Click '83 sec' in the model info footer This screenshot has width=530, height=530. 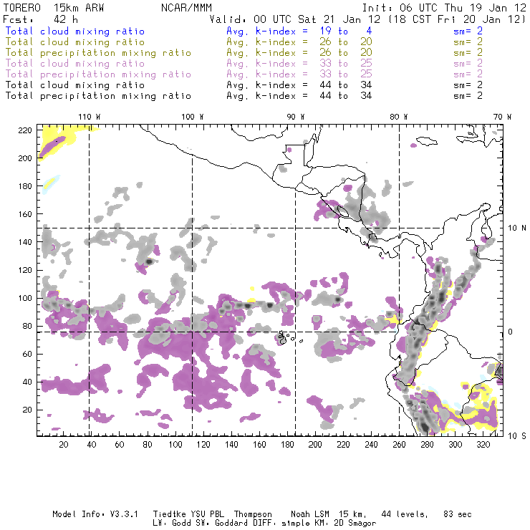458,514
